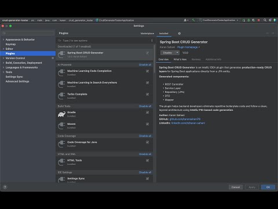The width and height of the screenshot is (278, 209).
Task: Click the Cancel button
Action: (236, 187)
